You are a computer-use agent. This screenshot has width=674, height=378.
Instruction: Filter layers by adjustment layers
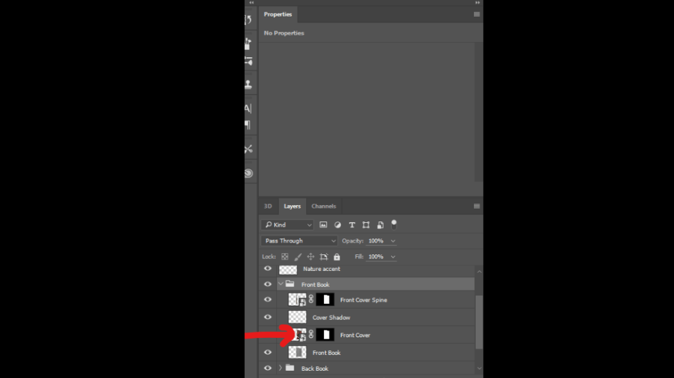(x=338, y=225)
